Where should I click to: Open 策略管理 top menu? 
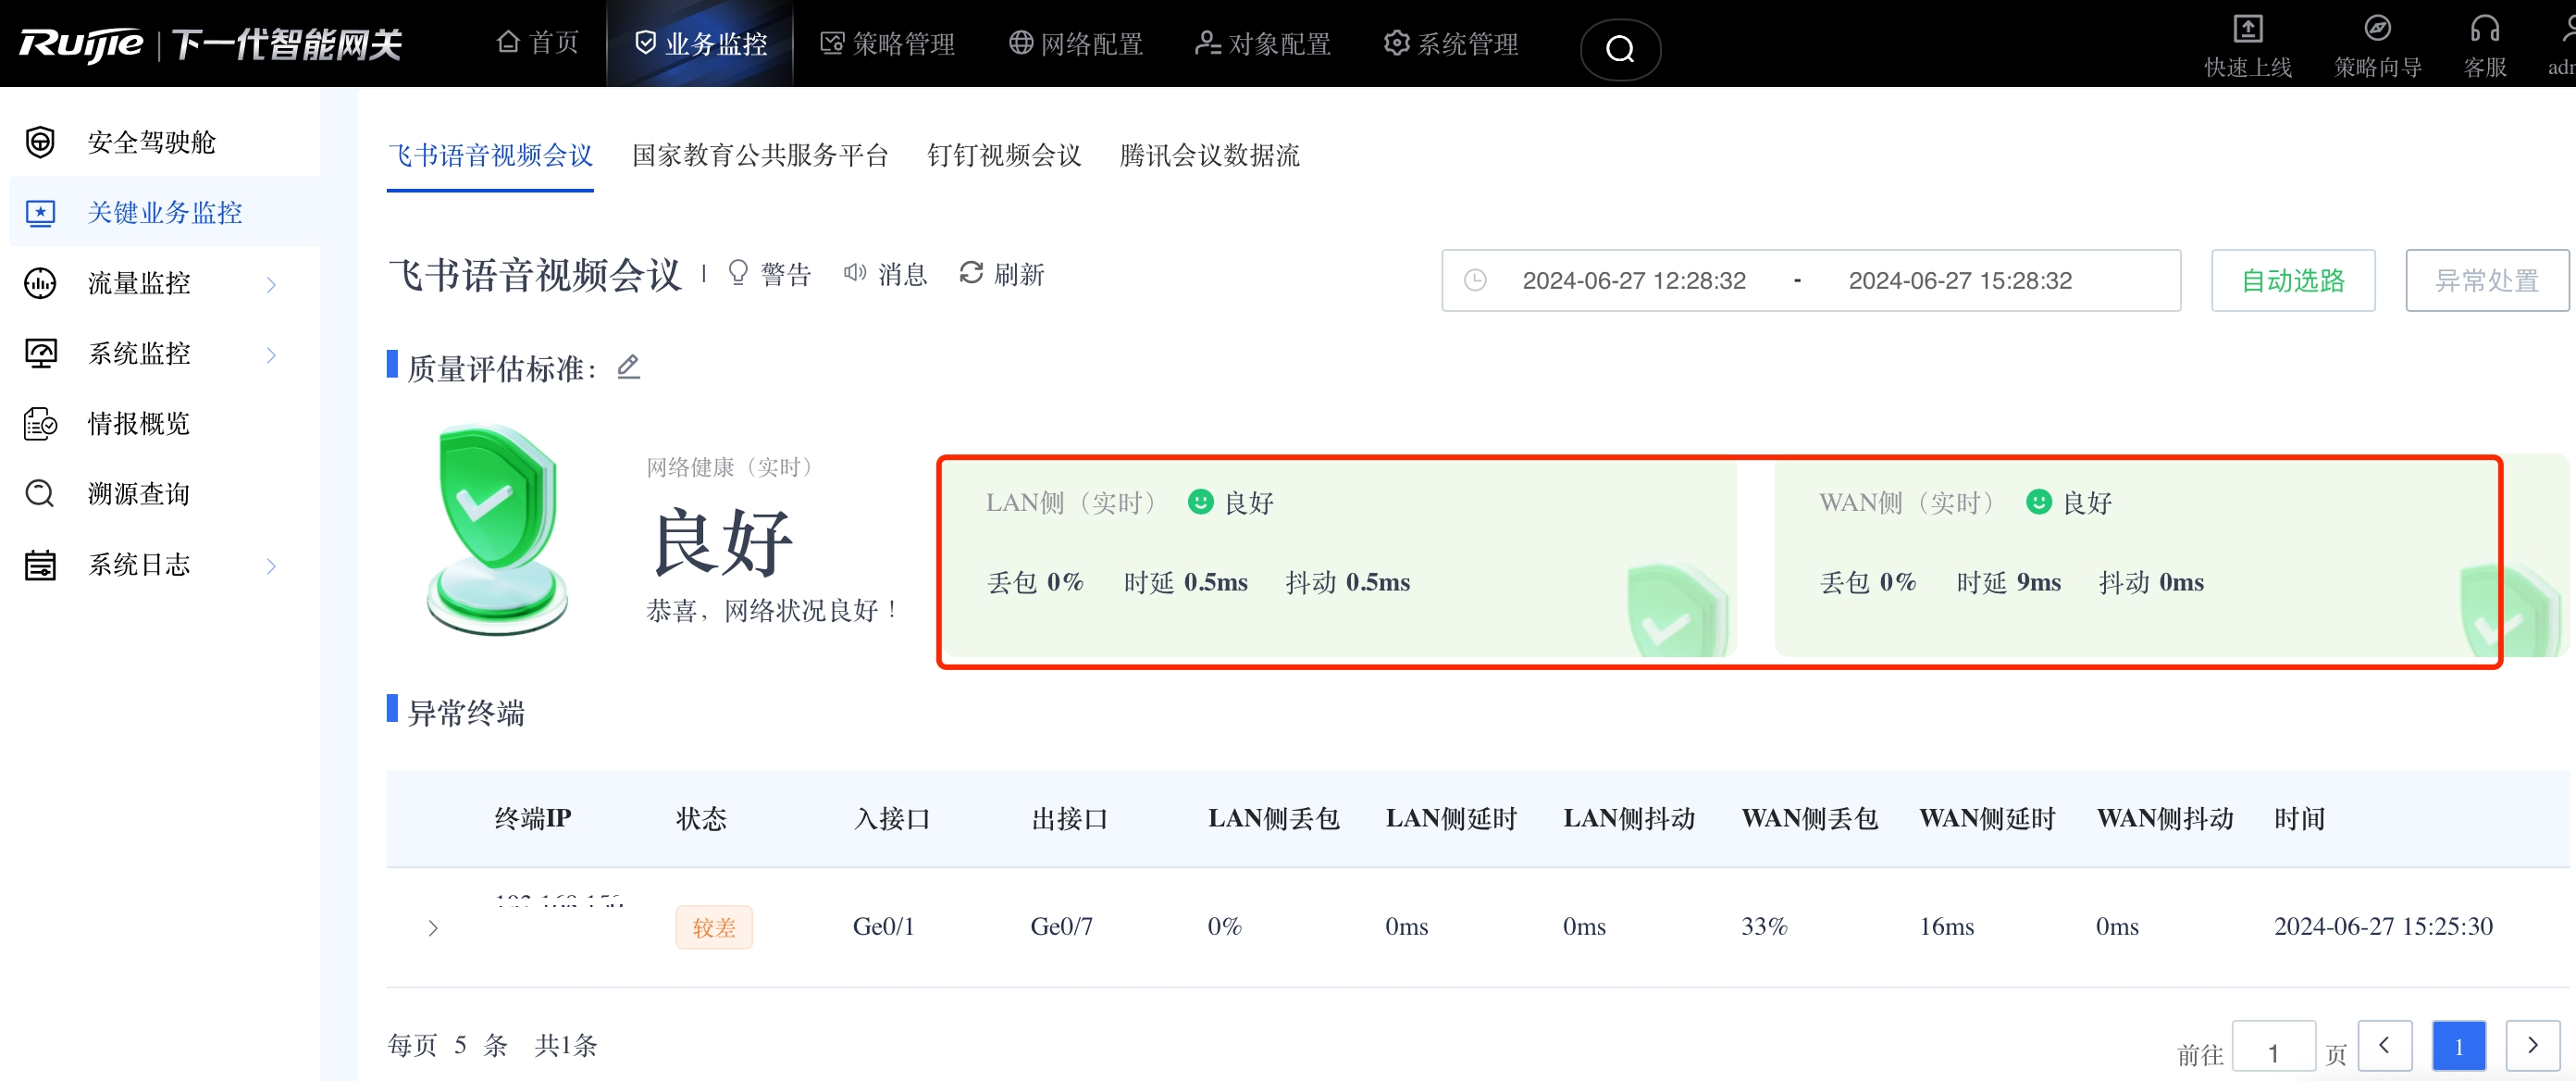[x=887, y=43]
